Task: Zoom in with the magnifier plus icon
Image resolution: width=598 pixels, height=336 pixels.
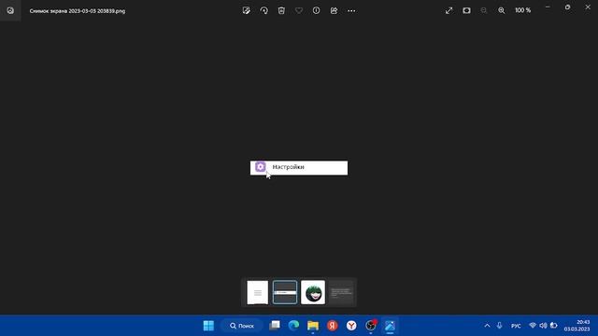Action: pos(502,10)
